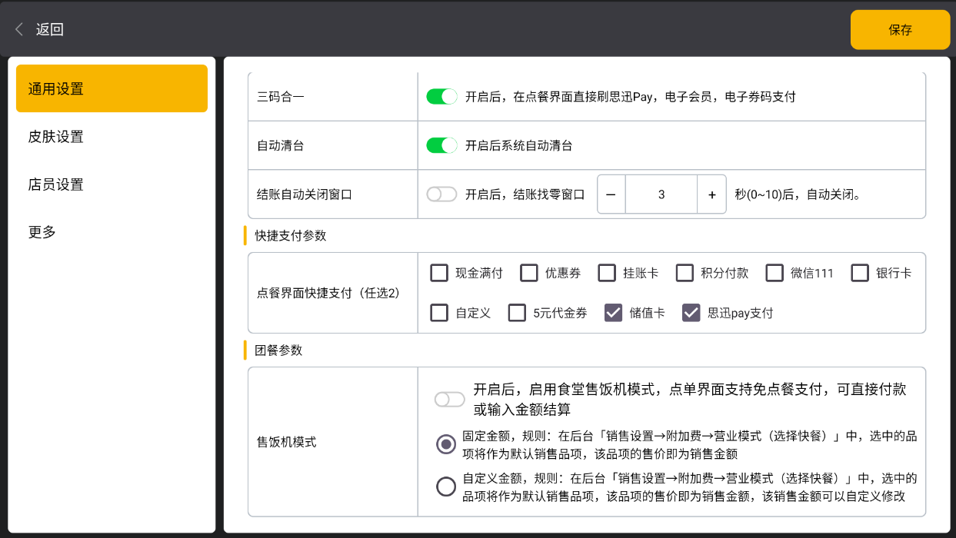The height and width of the screenshot is (538, 956).
Task: Uncheck 思迅pay支付 checkbox
Action: pyautogui.click(x=691, y=313)
